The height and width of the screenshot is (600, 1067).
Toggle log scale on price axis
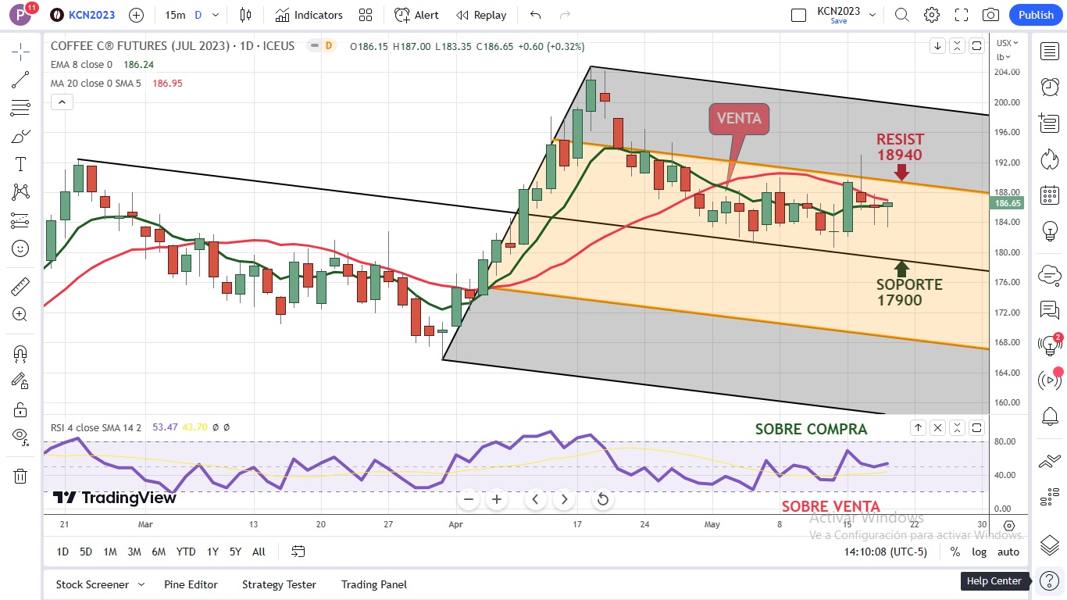979,552
